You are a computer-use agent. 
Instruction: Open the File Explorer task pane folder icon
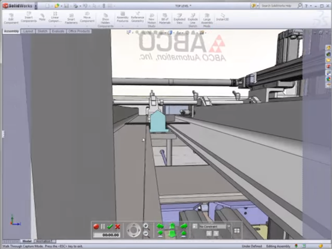pos(328,60)
